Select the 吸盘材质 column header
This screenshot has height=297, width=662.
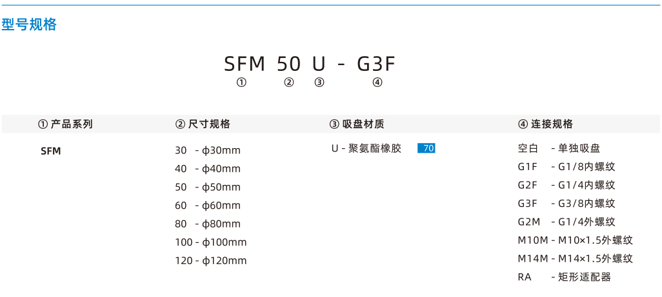(357, 124)
